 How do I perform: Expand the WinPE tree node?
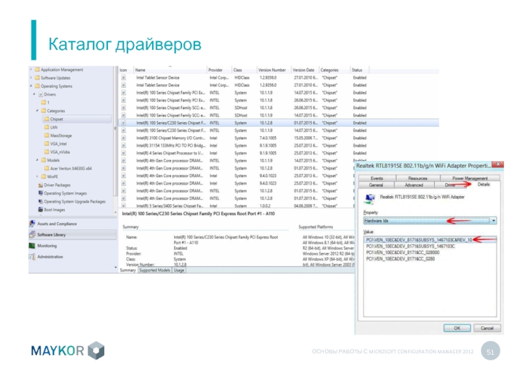[38, 176]
